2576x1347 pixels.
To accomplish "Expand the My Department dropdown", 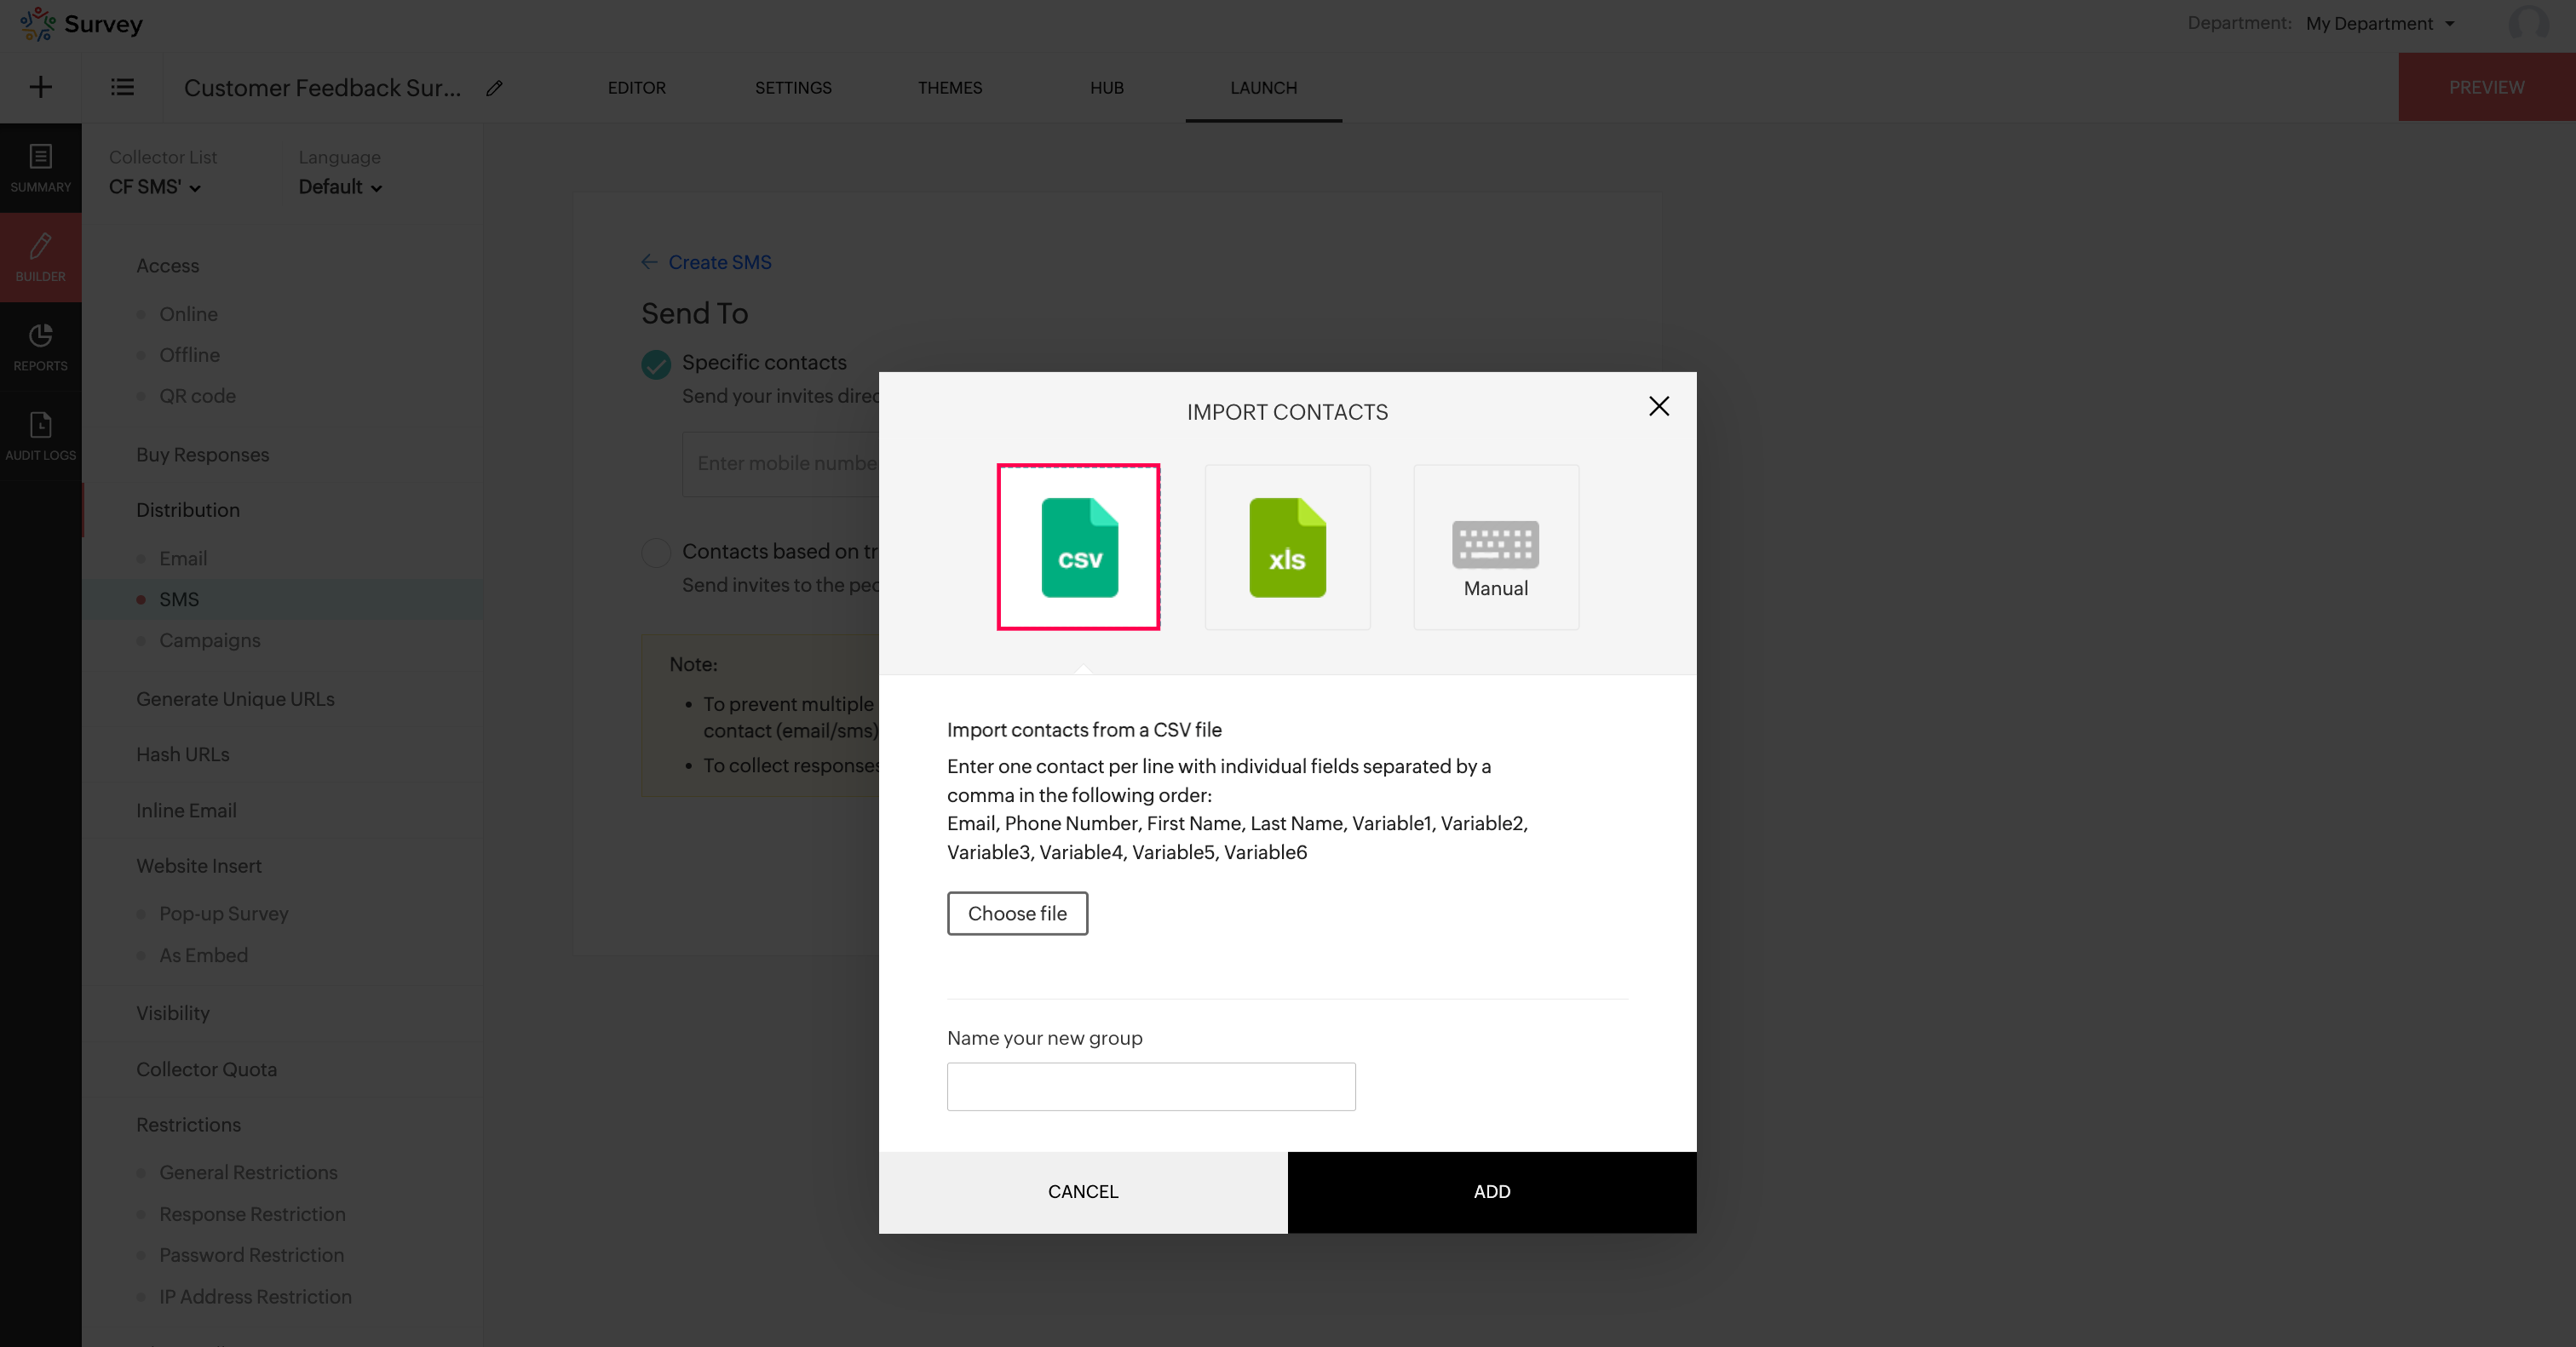I will (2380, 23).
